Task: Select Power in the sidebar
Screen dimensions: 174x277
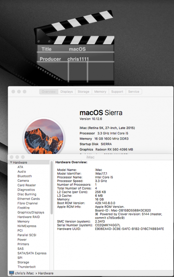Action: click(x=22, y=240)
